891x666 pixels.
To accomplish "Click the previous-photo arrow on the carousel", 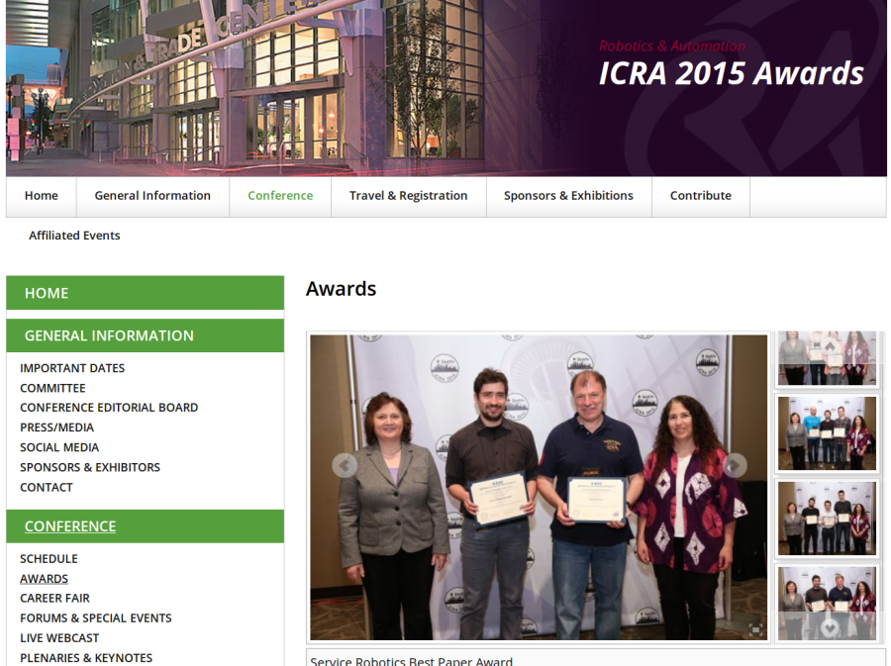I will tap(343, 465).
